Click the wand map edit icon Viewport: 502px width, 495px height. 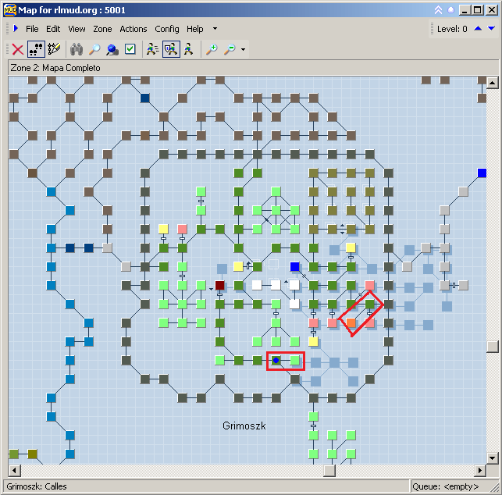click(x=54, y=49)
